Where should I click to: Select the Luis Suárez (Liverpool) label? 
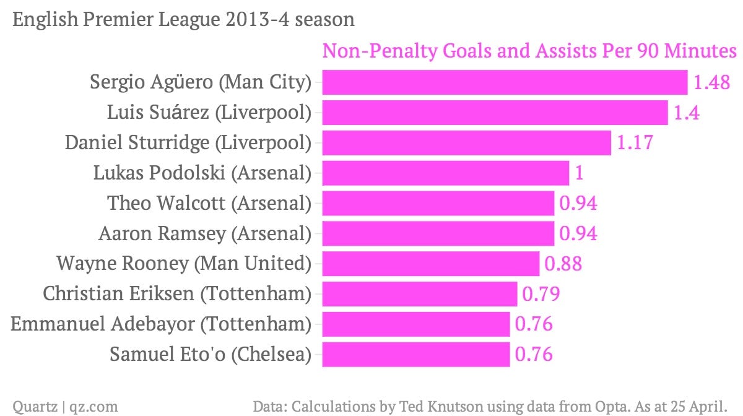point(209,112)
